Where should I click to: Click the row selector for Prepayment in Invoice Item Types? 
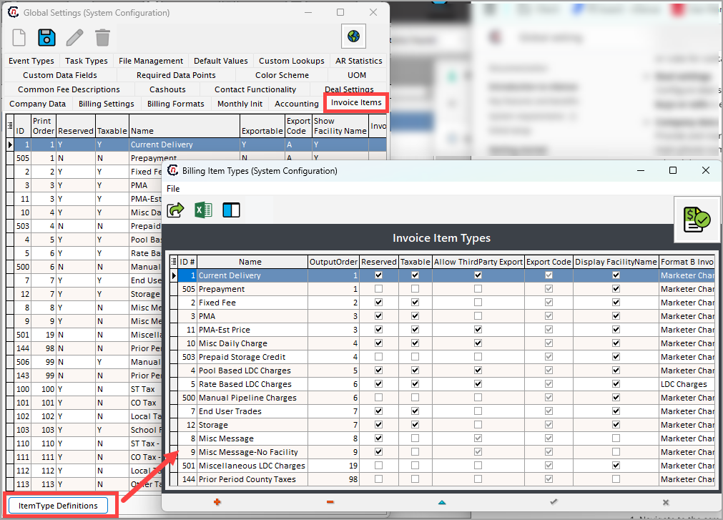174,289
